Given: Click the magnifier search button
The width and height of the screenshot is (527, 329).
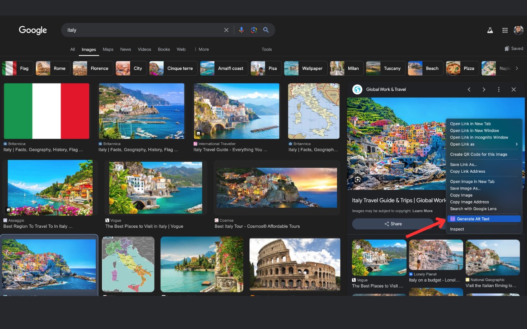Looking at the screenshot, I should (266, 30).
